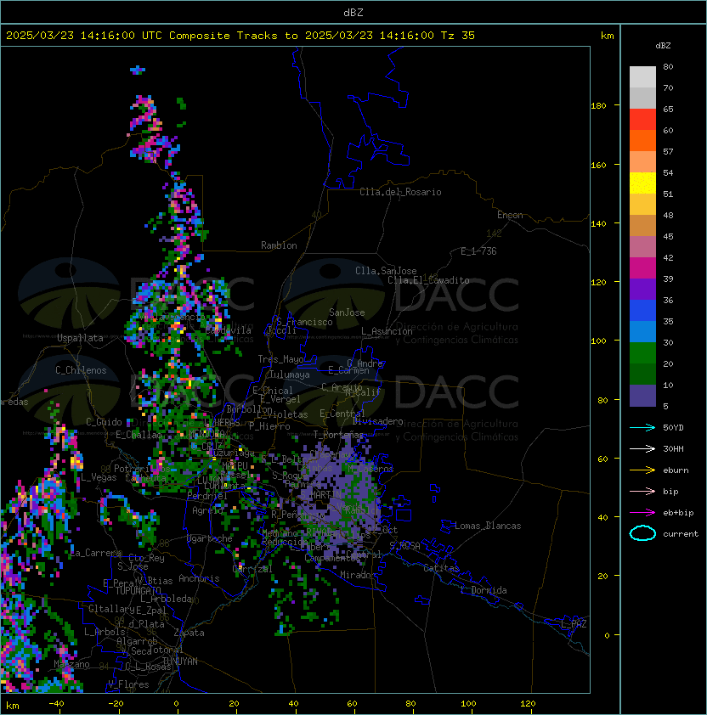Select the slate-purple swatch between 10 and 5 dBZ
The width and height of the screenshot is (707, 715).
[642, 396]
